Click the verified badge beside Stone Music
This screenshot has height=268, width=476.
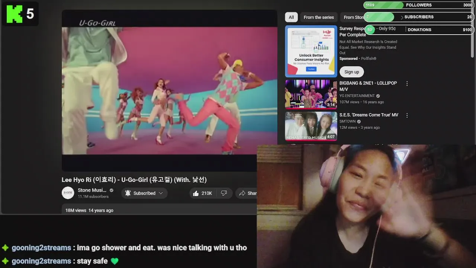pos(112,190)
